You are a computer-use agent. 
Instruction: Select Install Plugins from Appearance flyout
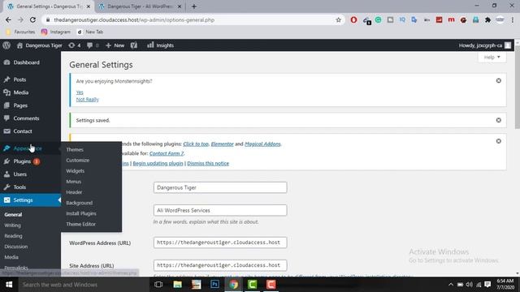(x=81, y=213)
